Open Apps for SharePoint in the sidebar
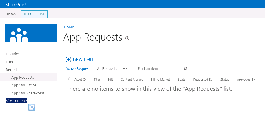The height and width of the screenshot is (119, 265). pos(28,93)
